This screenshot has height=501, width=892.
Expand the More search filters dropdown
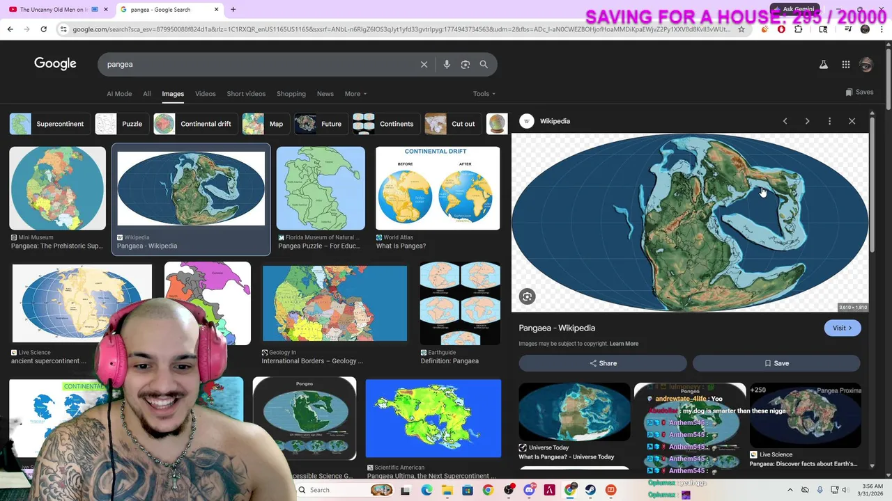click(x=355, y=94)
